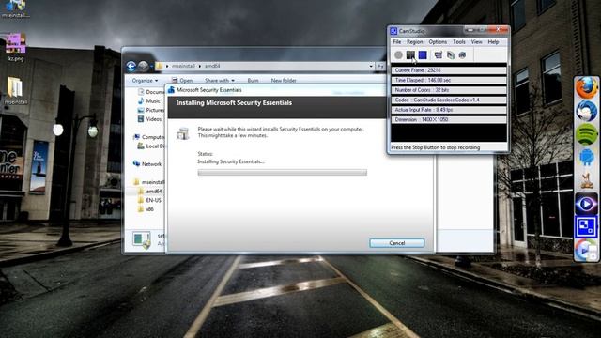
Task: Click the Current Frame readout
Action: pyautogui.click(x=449, y=70)
